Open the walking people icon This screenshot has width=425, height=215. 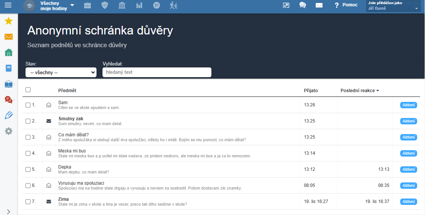pos(174,5)
